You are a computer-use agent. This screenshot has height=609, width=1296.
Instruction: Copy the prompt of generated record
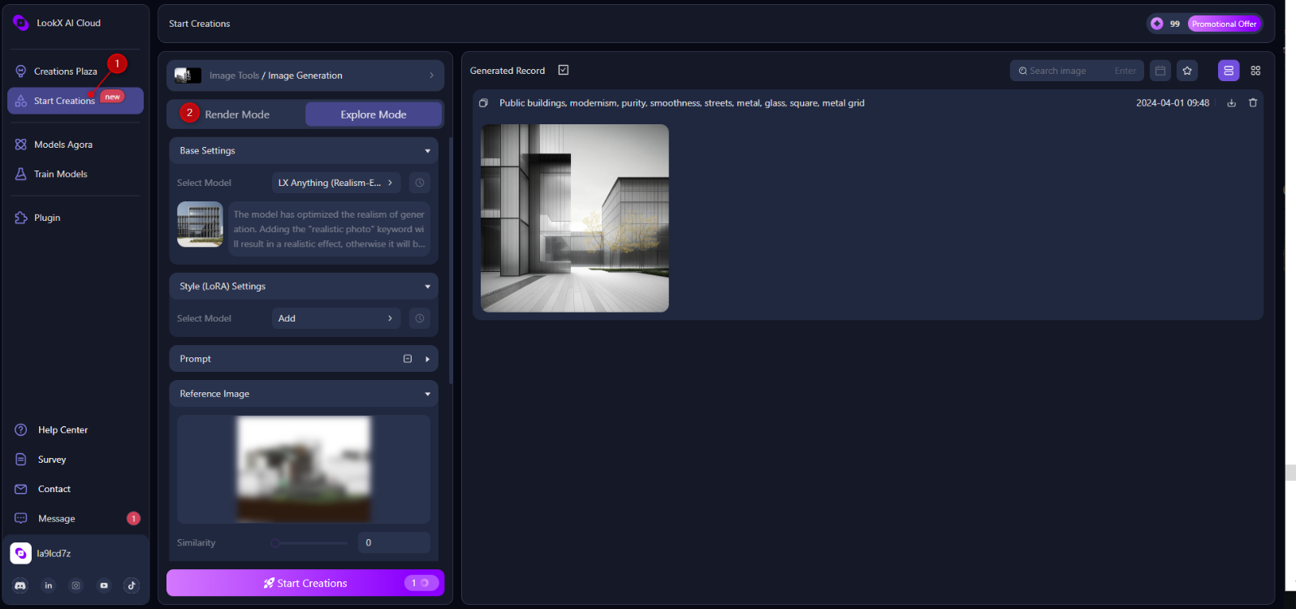pyautogui.click(x=483, y=103)
